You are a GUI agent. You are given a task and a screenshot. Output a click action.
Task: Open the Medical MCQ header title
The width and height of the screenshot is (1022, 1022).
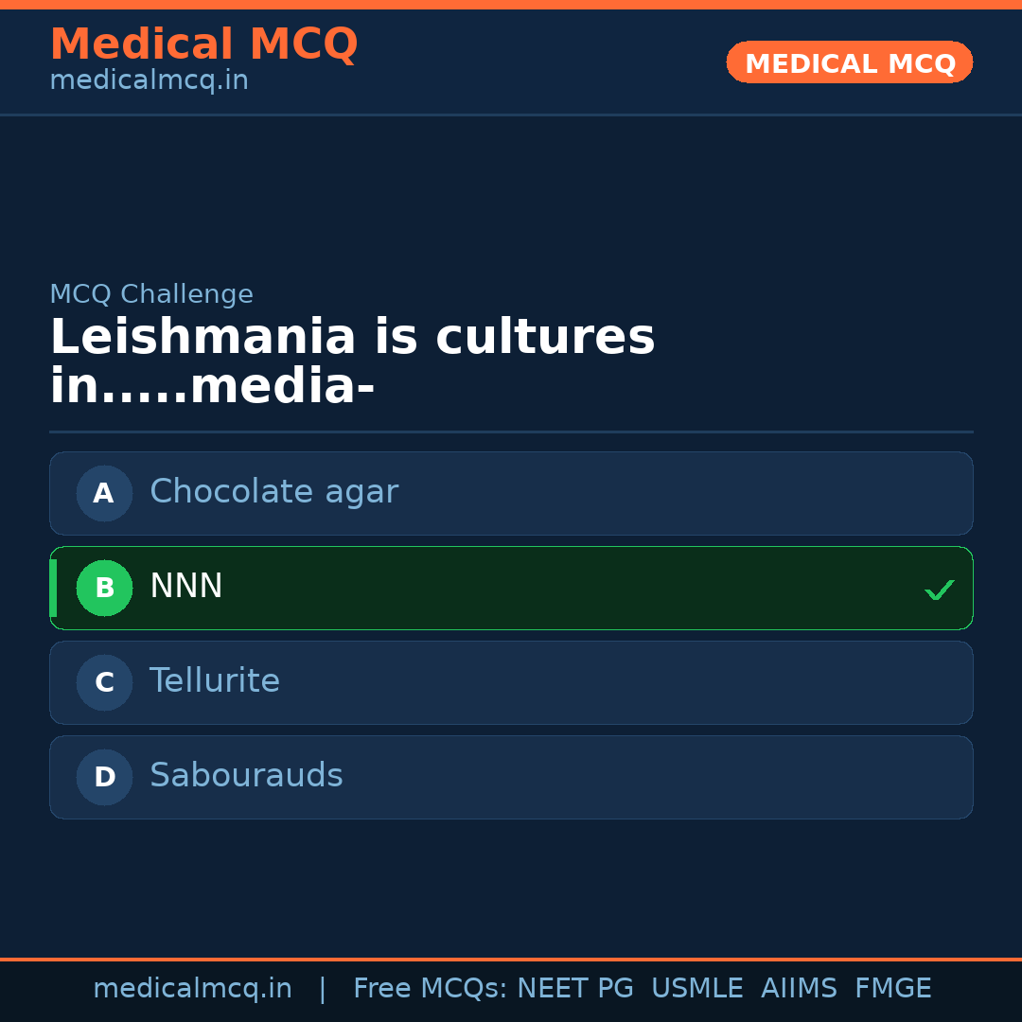click(203, 44)
